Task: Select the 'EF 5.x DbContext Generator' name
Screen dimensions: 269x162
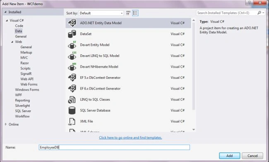Action: pyautogui.click(x=100, y=77)
